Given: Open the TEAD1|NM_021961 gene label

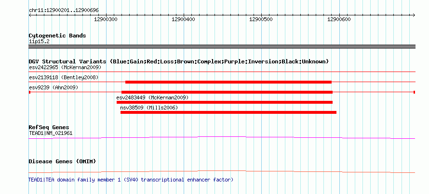Looking at the screenshot, I should pyautogui.click(x=51, y=133).
